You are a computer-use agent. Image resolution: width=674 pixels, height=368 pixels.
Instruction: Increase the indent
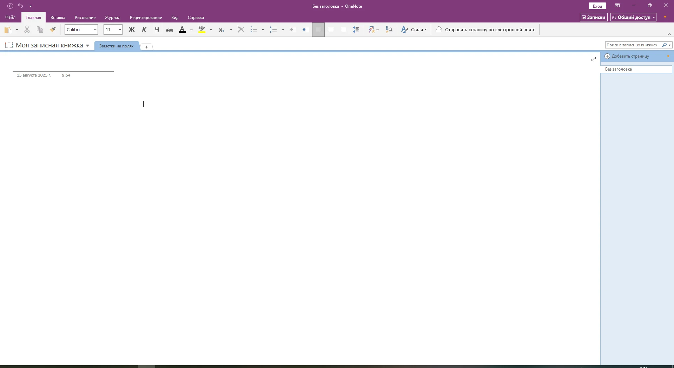(306, 30)
